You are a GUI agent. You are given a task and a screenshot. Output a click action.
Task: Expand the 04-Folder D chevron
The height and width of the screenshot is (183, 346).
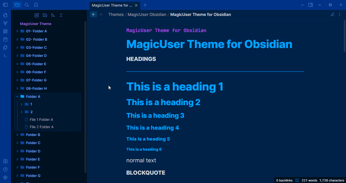17,56
